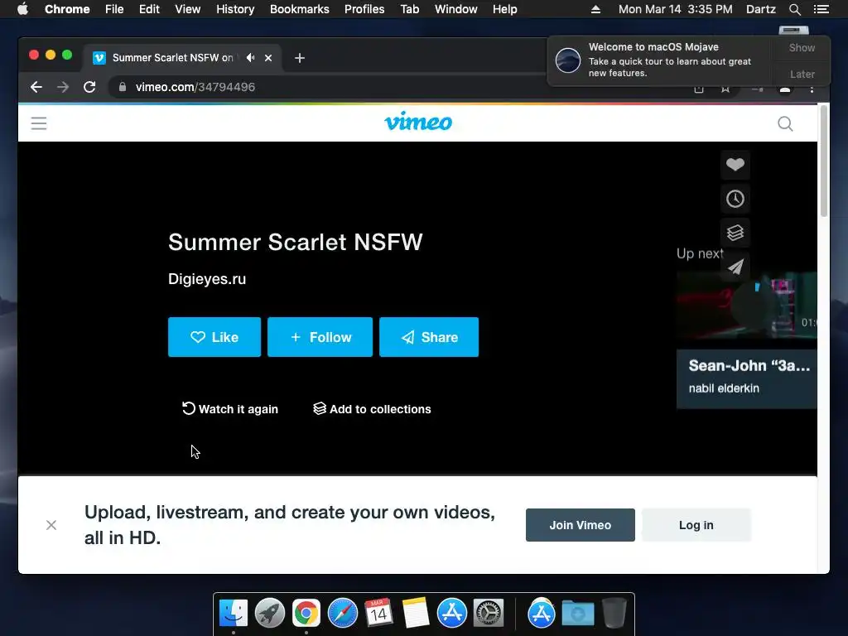
Task: Open the Window menu
Action: point(456,9)
